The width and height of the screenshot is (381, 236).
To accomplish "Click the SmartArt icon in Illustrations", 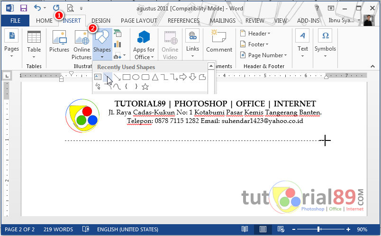I will 118,33.
